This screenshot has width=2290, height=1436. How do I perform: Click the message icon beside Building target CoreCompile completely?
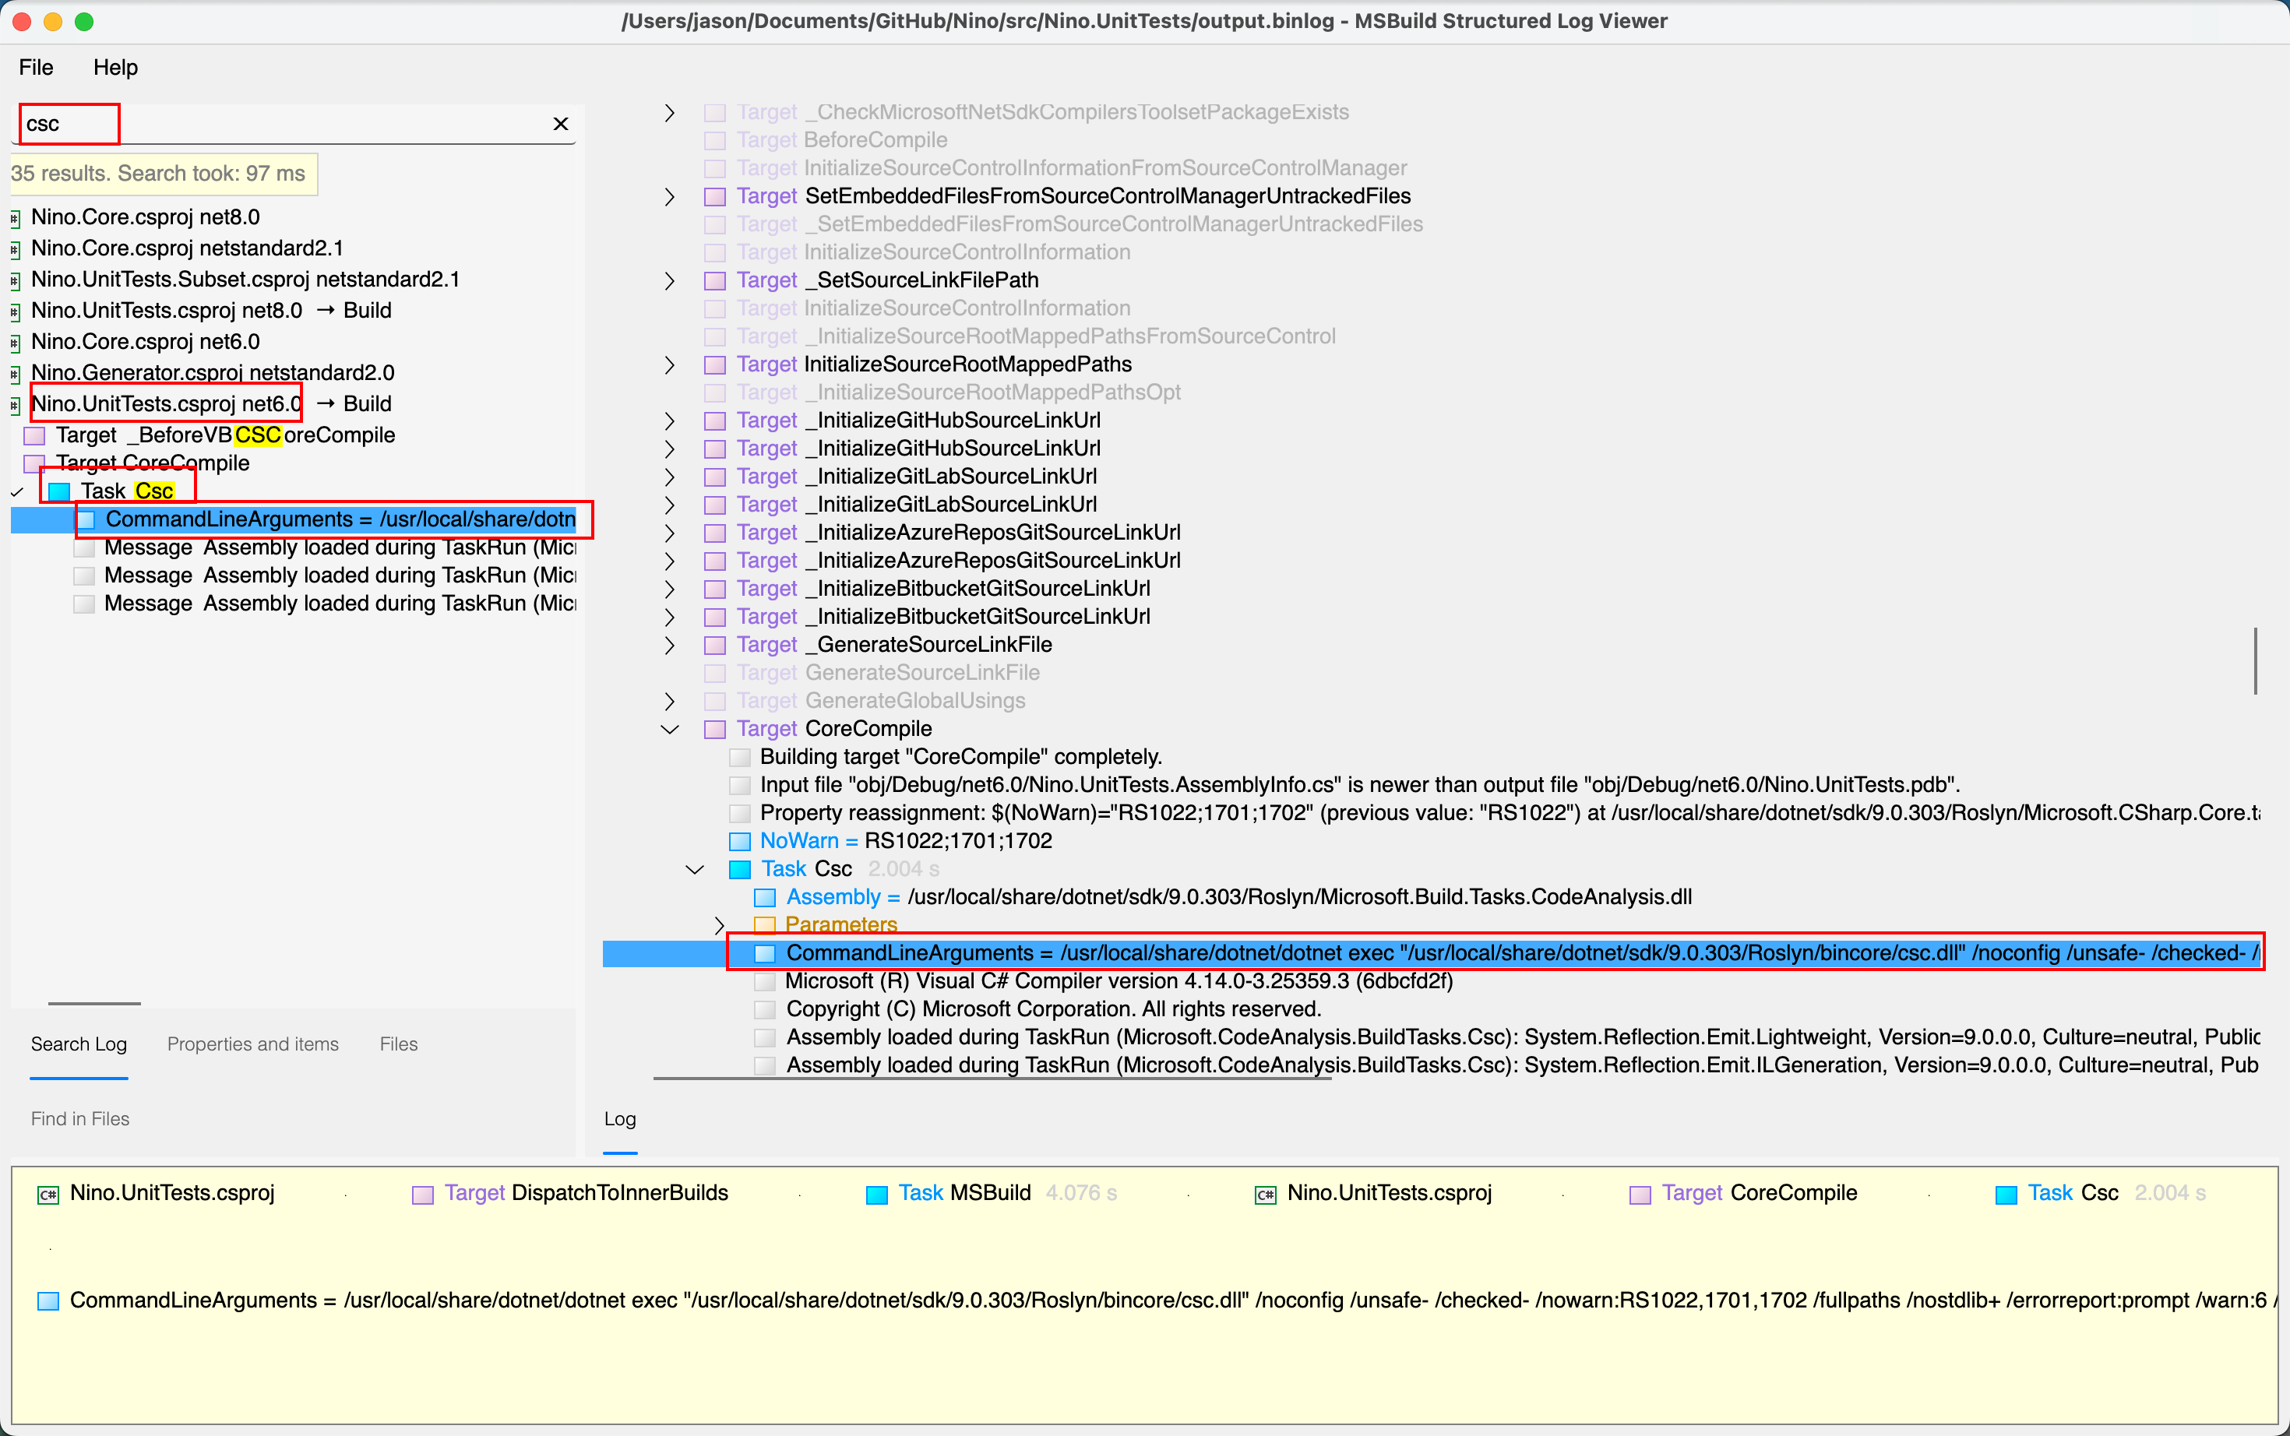740,757
